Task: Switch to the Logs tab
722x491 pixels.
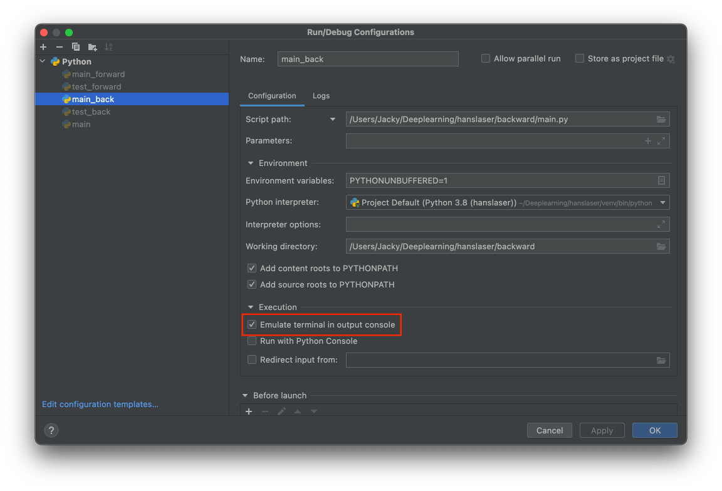Action: point(321,96)
